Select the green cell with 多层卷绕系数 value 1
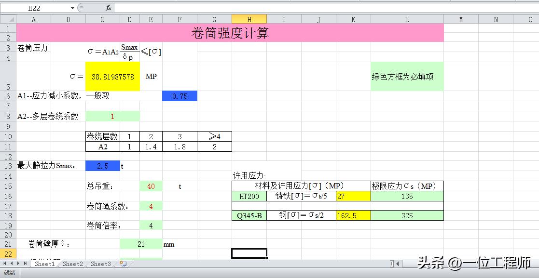Viewport: 539px width, 278px height. [112, 116]
